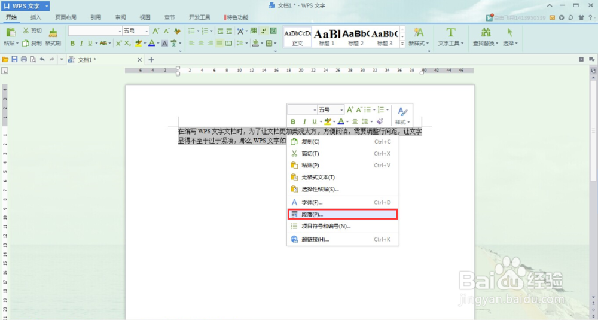598x320 pixels.
Task: Toggle strikethrough AB in ribbon
Action: 103,44
